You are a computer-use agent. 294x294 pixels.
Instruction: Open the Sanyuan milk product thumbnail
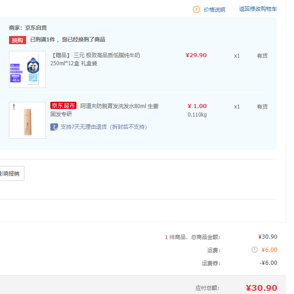(27, 69)
